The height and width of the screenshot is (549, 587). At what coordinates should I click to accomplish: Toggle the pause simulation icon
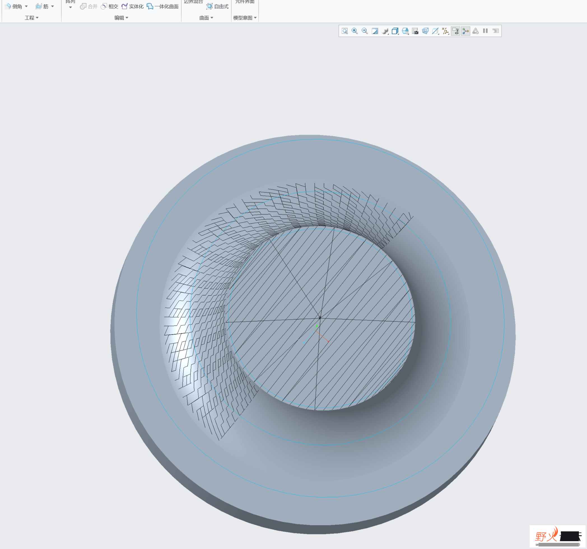tap(485, 31)
